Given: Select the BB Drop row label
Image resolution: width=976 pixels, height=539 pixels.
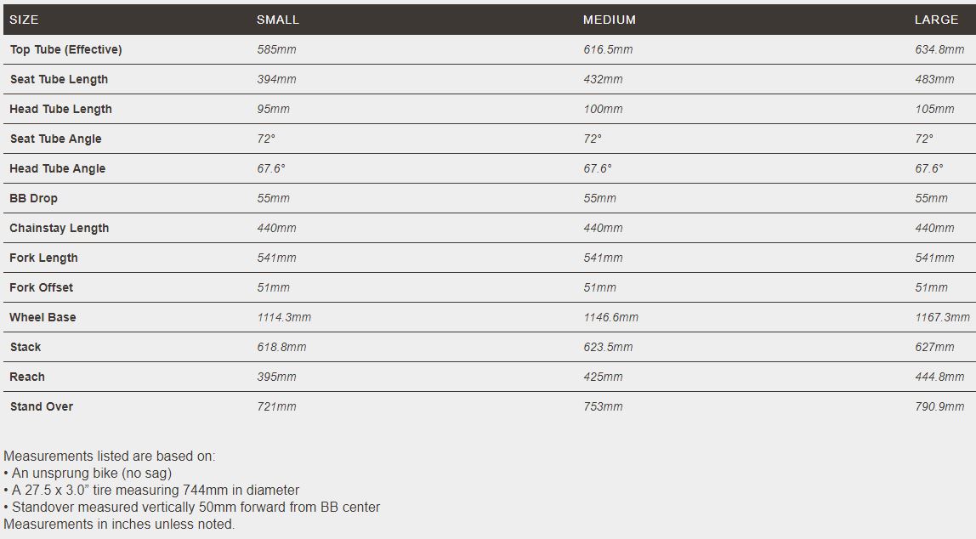Looking at the screenshot, I should [x=33, y=198].
